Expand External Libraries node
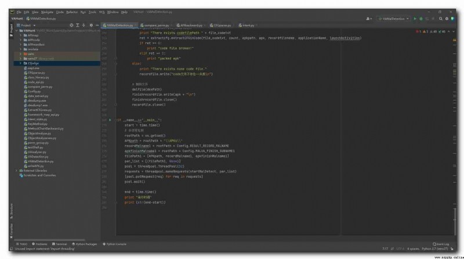Viewport: 464px width, 259px height. point(17,171)
